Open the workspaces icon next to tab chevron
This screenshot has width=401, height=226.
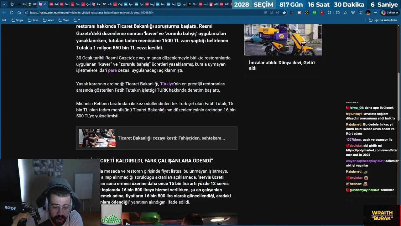(12, 4)
